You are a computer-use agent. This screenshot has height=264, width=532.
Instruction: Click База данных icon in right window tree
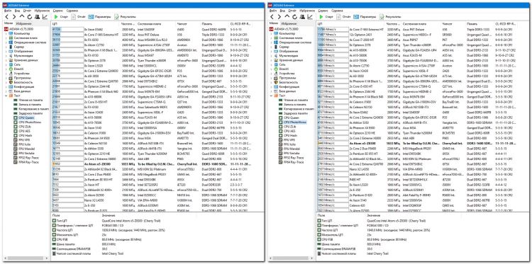[x=276, y=91]
